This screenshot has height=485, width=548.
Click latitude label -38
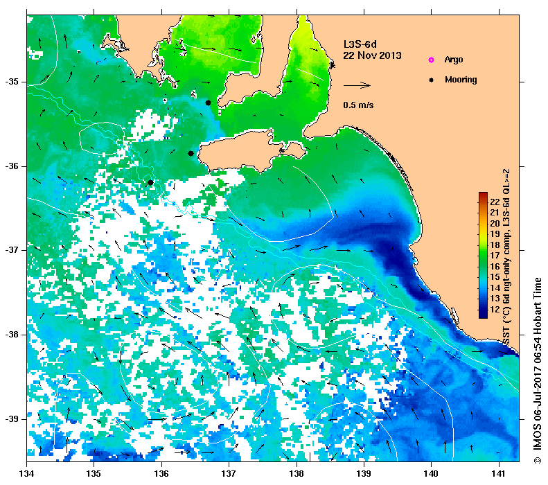pyautogui.click(x=12, y=335)
